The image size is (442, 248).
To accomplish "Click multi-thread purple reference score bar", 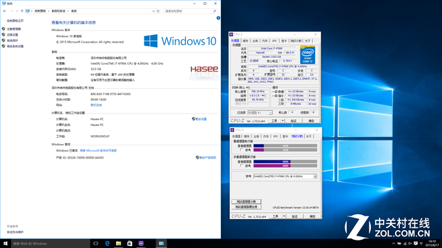I will 285,166.
